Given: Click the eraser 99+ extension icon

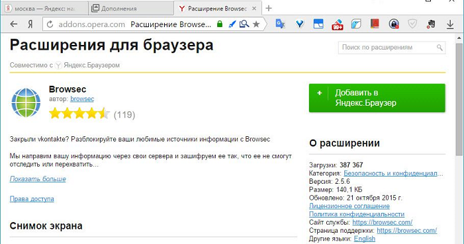Looking at the screenshot, I should click(338, 24).
